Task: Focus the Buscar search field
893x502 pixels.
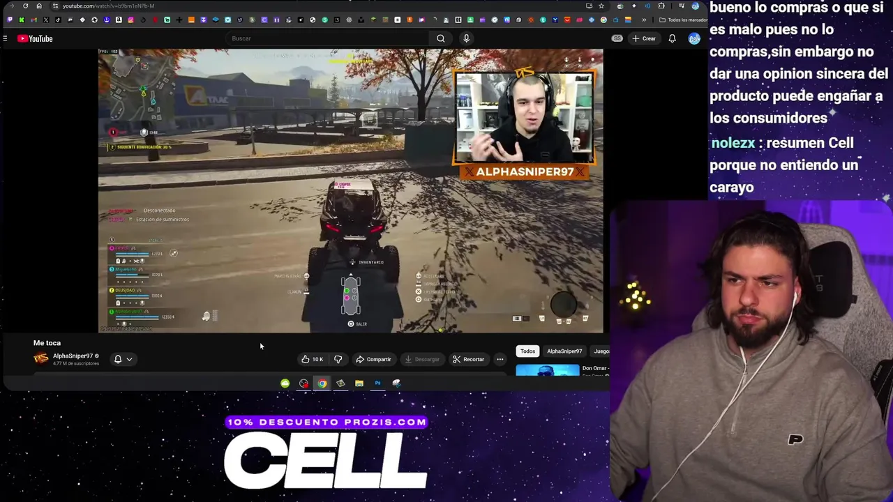Action: 328,38
